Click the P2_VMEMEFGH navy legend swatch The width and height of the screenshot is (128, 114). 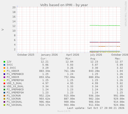coord(4,93)
